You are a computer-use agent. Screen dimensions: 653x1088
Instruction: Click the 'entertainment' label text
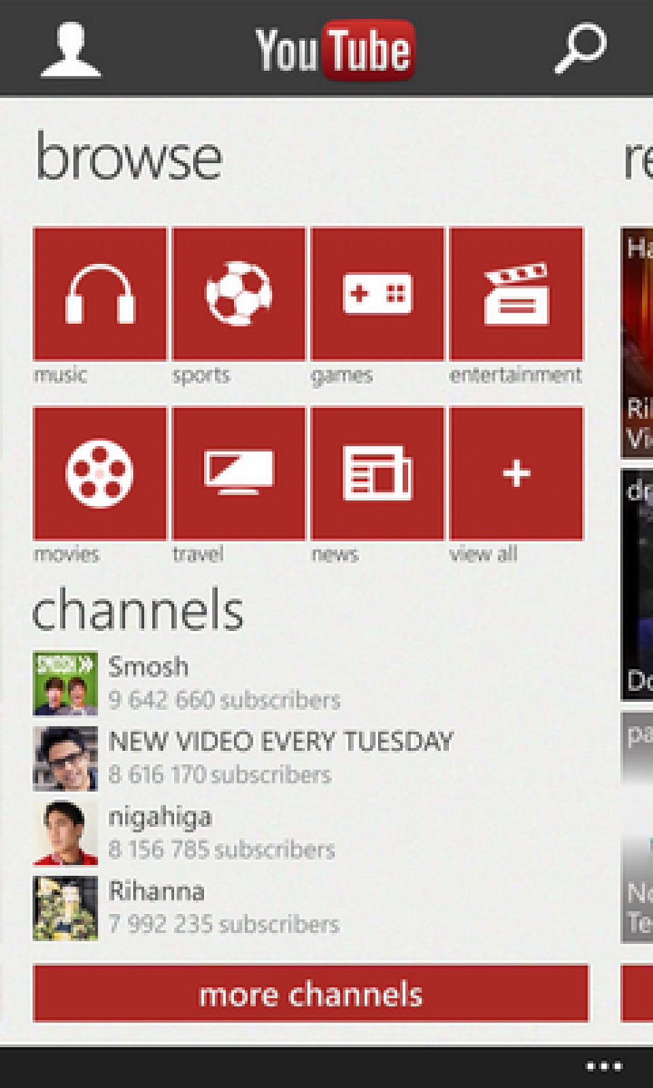pos(516,374)
